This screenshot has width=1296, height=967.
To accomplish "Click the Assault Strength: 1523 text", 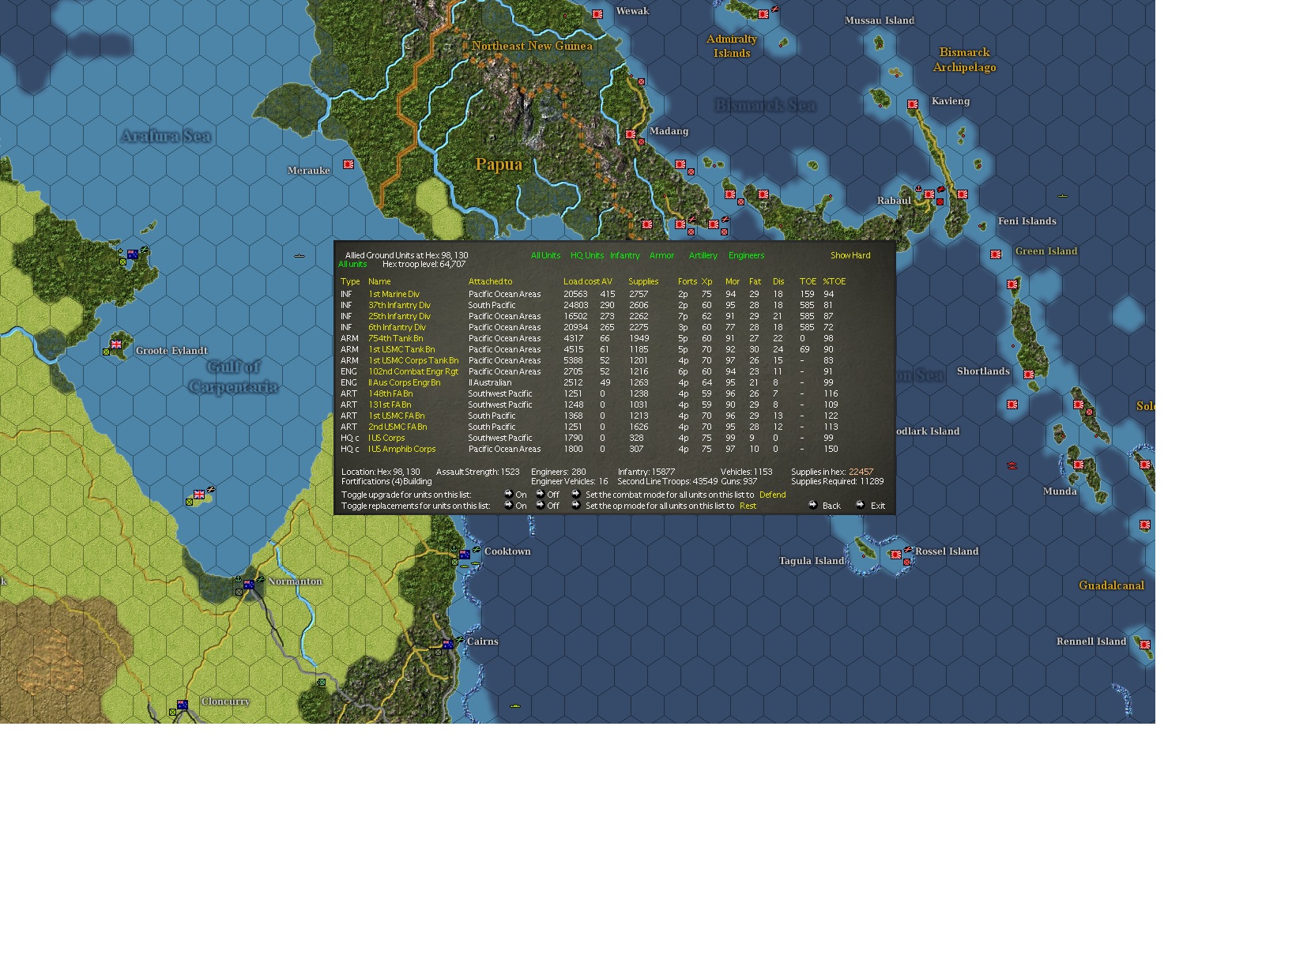I will (478, 472).
